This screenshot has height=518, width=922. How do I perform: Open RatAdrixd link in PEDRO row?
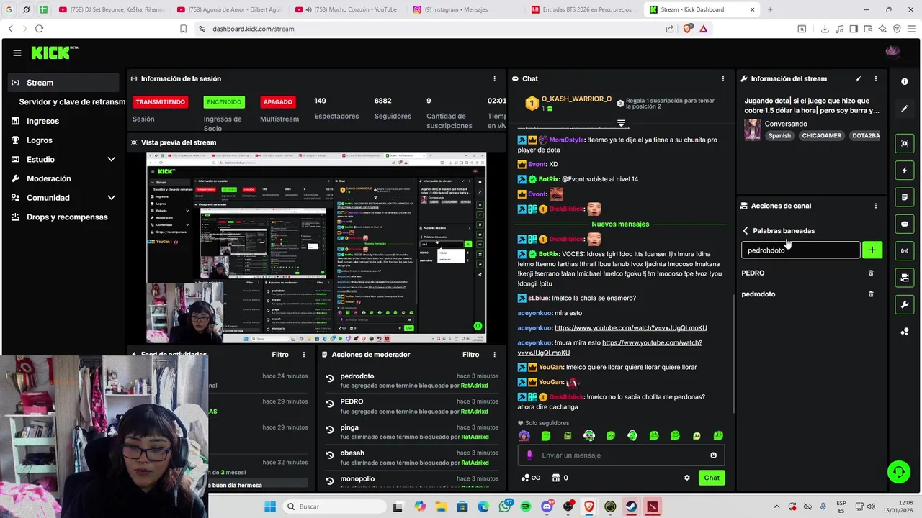474,412
